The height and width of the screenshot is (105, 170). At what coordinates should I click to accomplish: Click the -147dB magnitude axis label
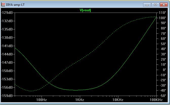click(x=7, y=62)
